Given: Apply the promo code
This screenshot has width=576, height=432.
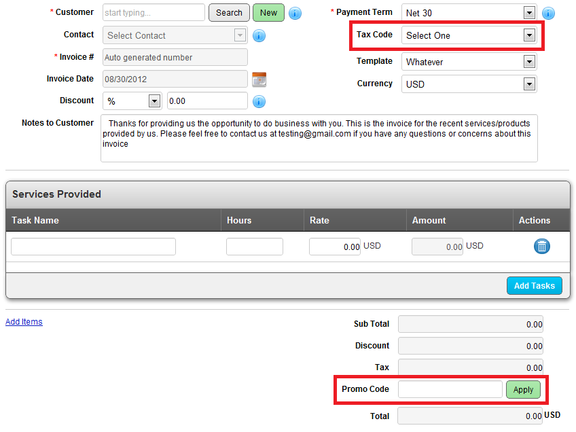Looking at the screenshot, I should pos(523,390).
